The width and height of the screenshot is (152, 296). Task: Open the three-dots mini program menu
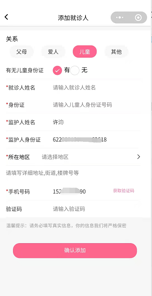[120, 17]
